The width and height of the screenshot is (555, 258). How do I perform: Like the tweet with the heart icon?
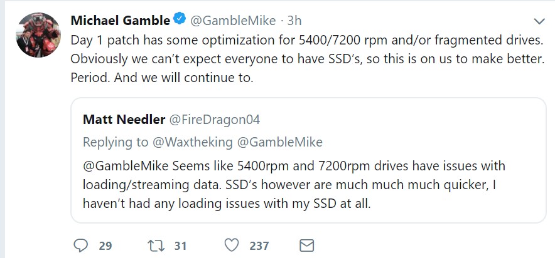click(232, 245)
